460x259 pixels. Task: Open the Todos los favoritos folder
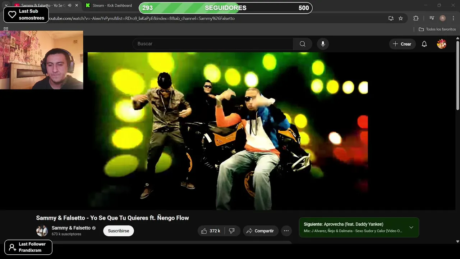click(x=437, y=29)
